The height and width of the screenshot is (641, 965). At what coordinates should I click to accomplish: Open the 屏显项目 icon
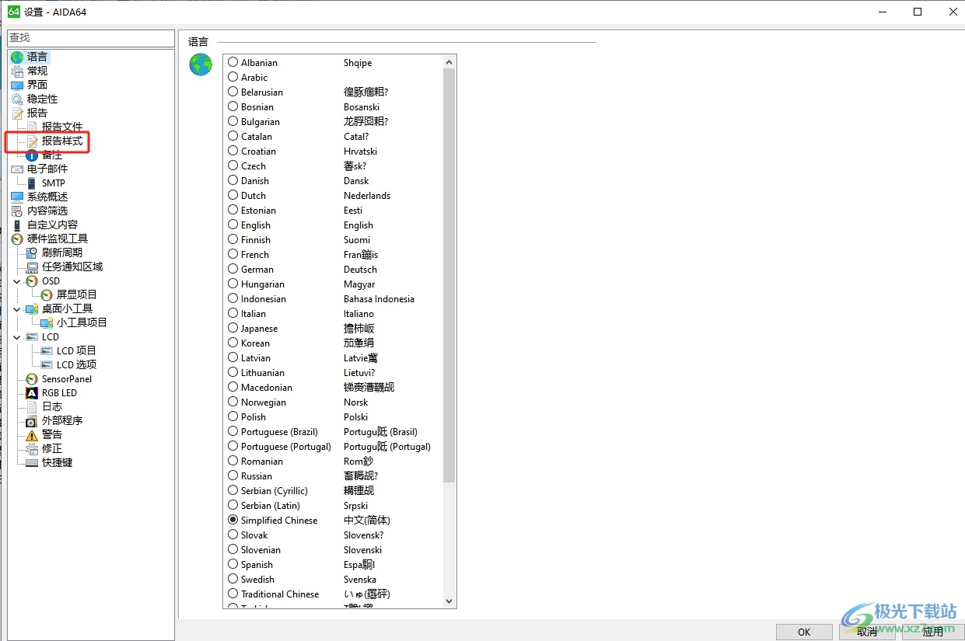point(47,294)
